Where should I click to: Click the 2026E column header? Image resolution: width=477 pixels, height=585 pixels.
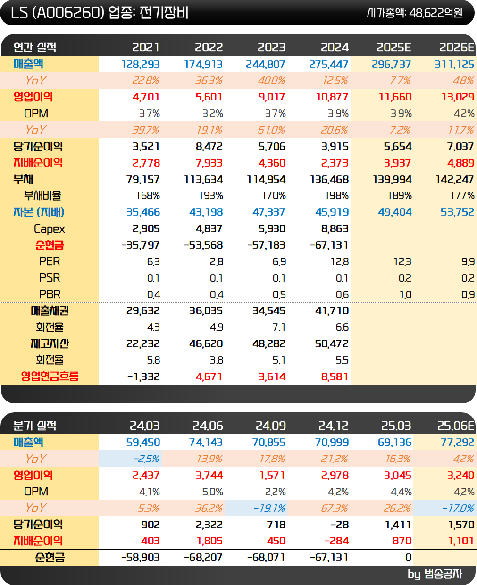click(x=457, y=48)
